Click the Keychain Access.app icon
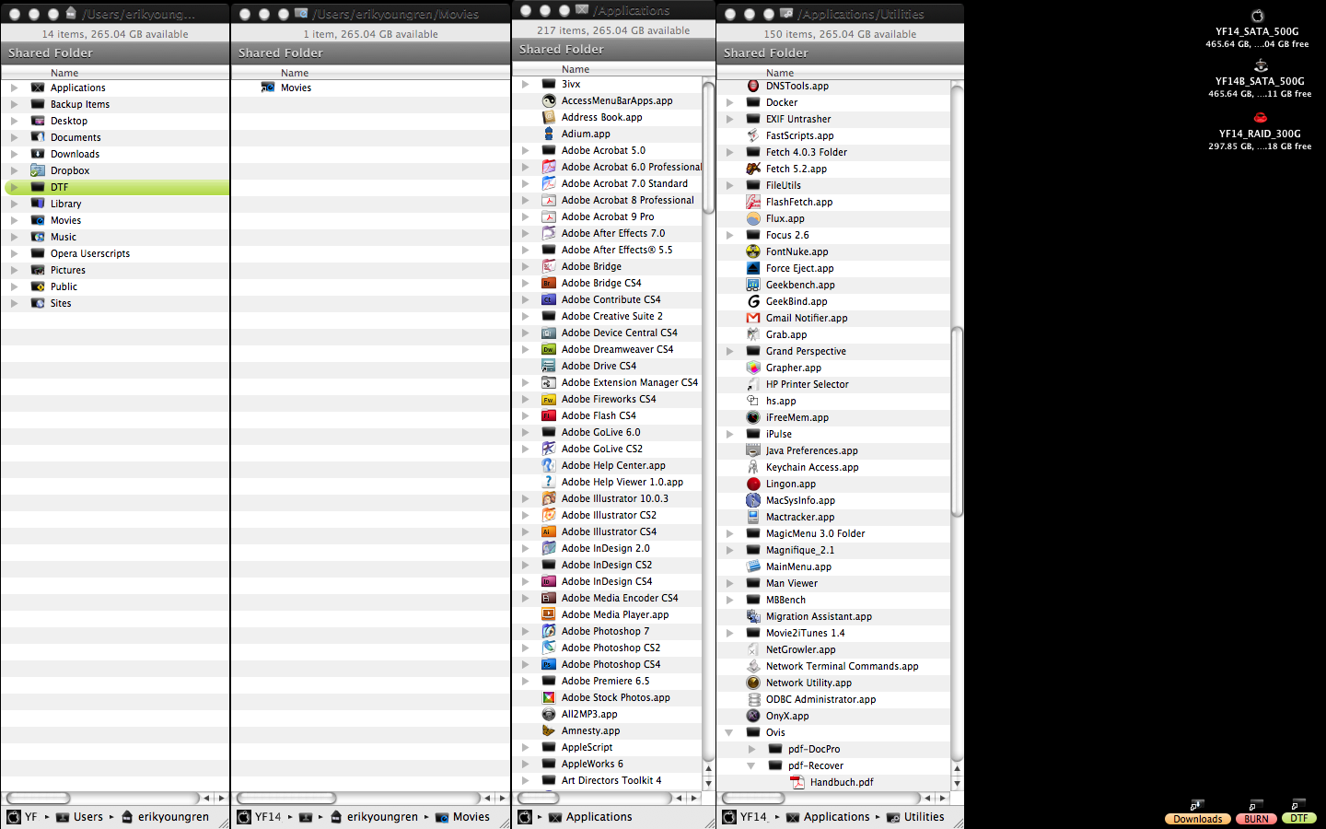This screenshot has height=829, width=1326. coord(753,467)
